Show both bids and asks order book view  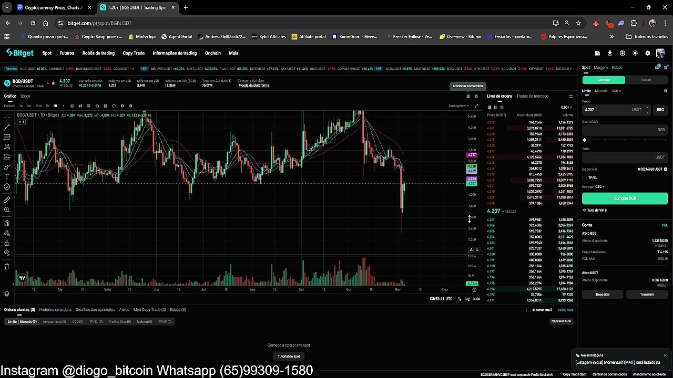[x=490, y=107]
